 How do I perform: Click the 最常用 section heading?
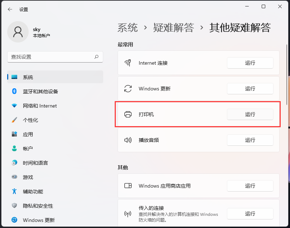[125, 44]
